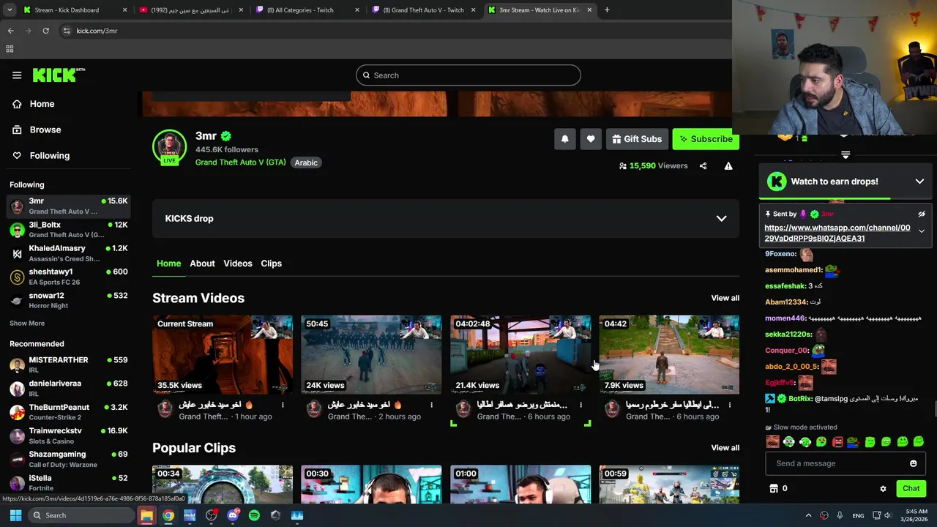Hide the pinned message with eye-slash icon
The width and height of the screenshot is (937, 527).
[922, 214]
